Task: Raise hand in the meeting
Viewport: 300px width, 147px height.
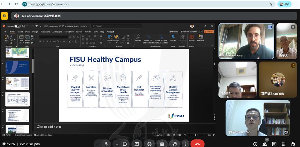Action: coord(175,144)
